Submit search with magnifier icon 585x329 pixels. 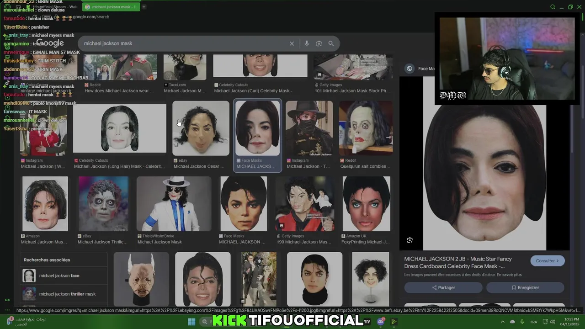pyautogui.click(x=331, y=43)
